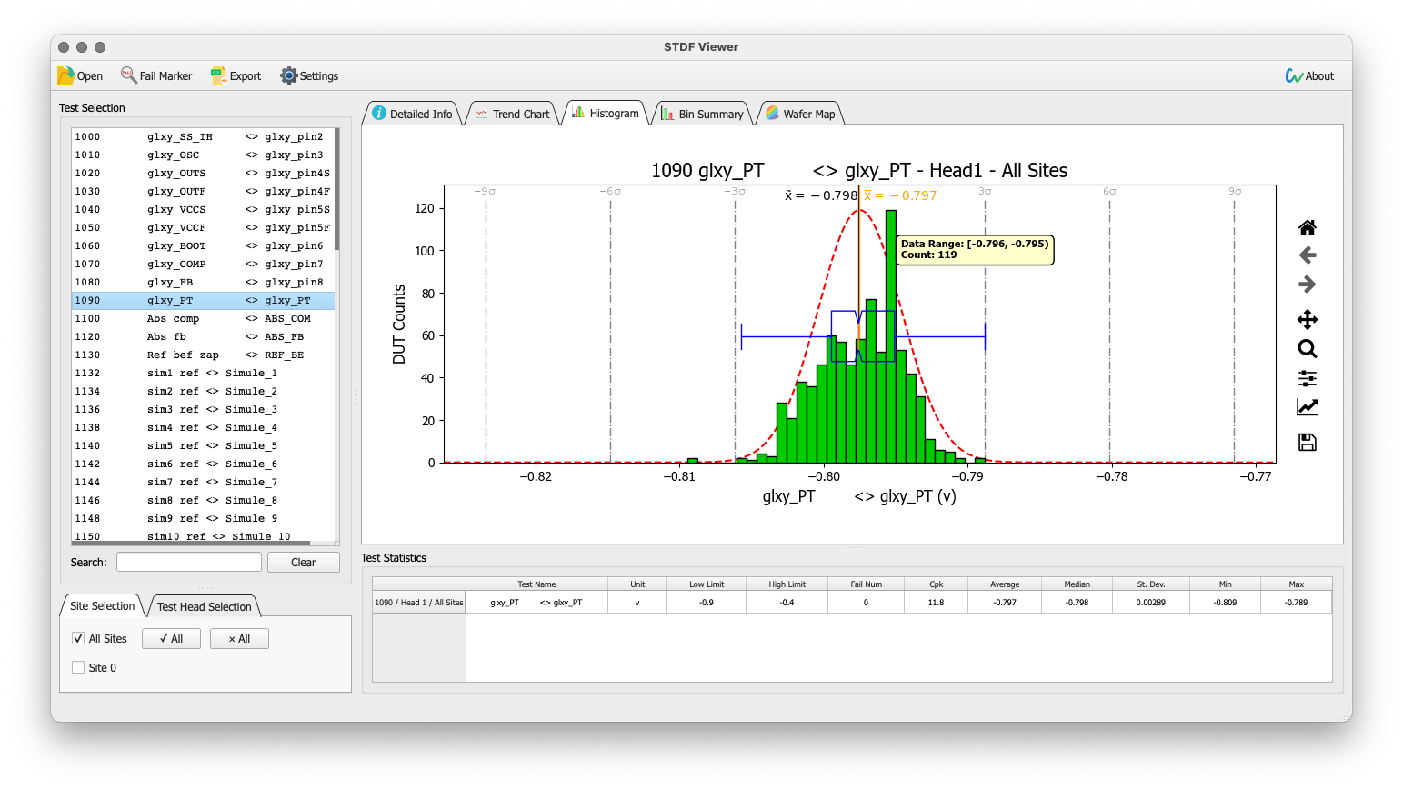
Task: Select test 1142 sim6 ref
Action: pyautogui.click(x=203, y=464)
